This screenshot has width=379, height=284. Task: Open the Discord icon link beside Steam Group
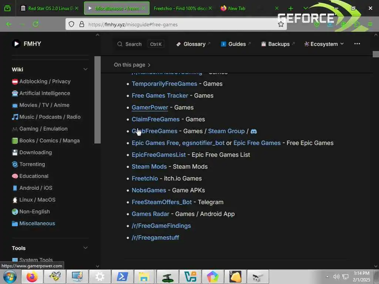(x=254, y=131)
